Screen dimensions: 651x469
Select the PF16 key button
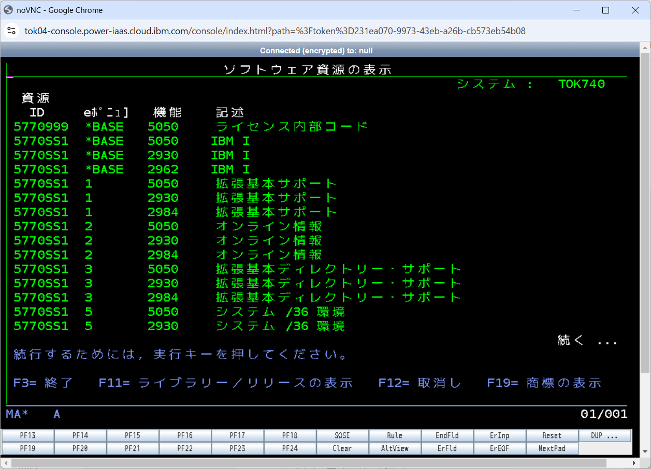click(x=185, y=435)
